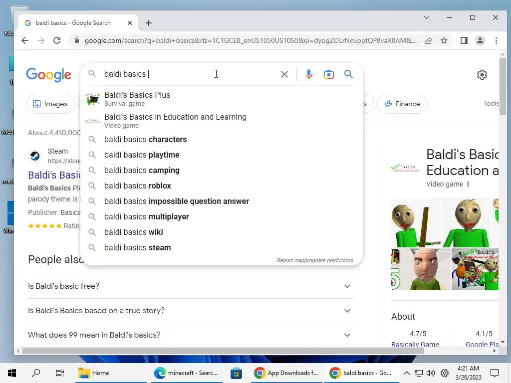This screenshot has width=511, height=383.
Task: Click the Chrome forward arrow
Action: 41,40
